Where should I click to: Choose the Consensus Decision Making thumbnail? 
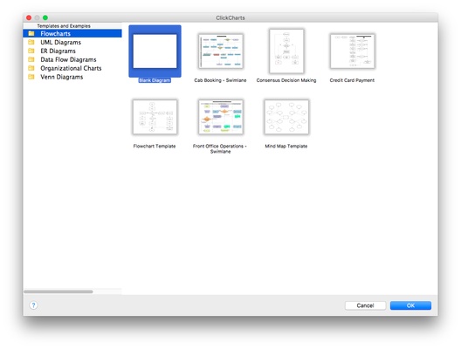coord(286,51)
